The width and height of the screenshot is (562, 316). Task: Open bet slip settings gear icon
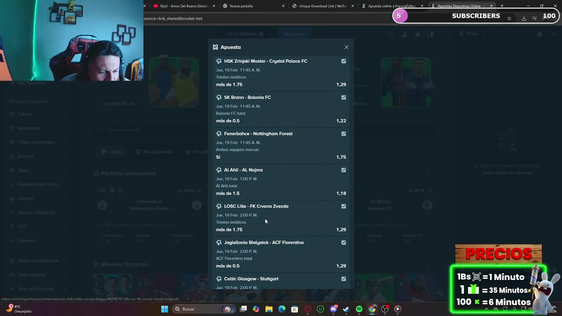(x=540, y=34)
